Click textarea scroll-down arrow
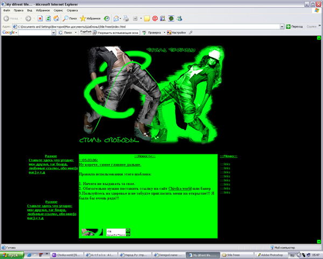The width and height of the screenshot is (323, 259). coord(128,234)
